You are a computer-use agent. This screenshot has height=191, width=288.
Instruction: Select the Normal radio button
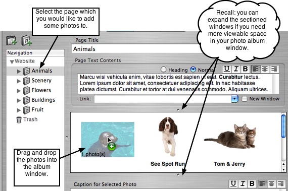[193, 69]
